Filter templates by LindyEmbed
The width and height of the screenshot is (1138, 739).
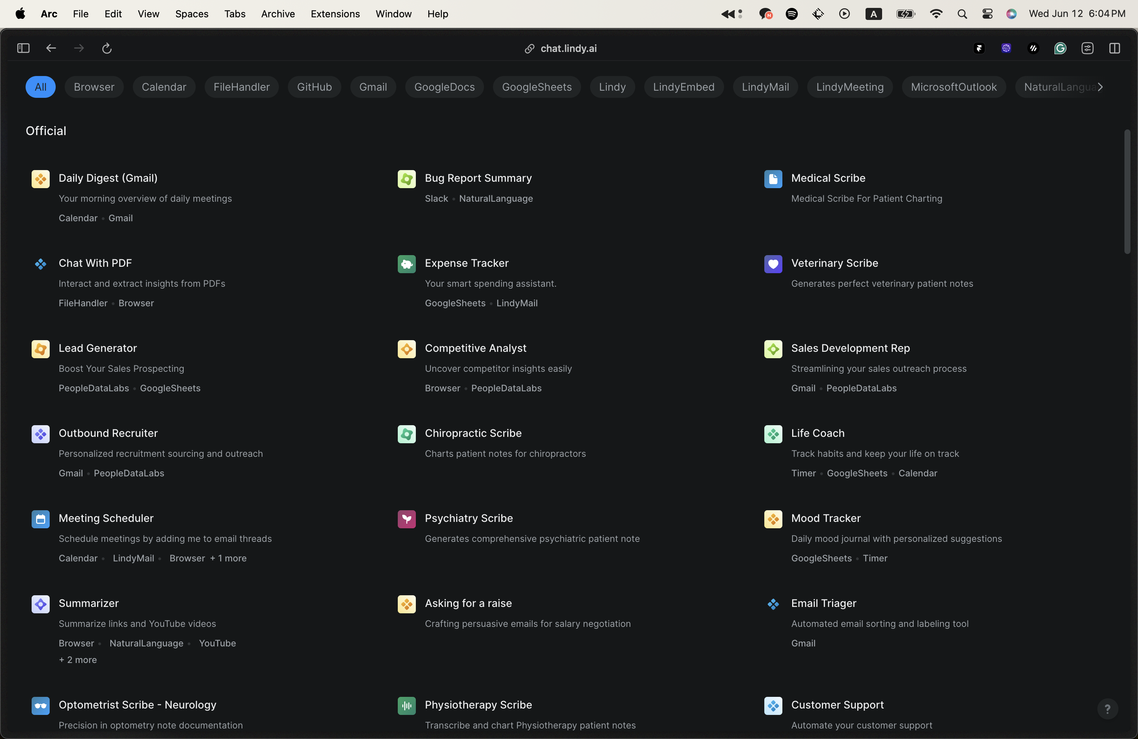684,87
